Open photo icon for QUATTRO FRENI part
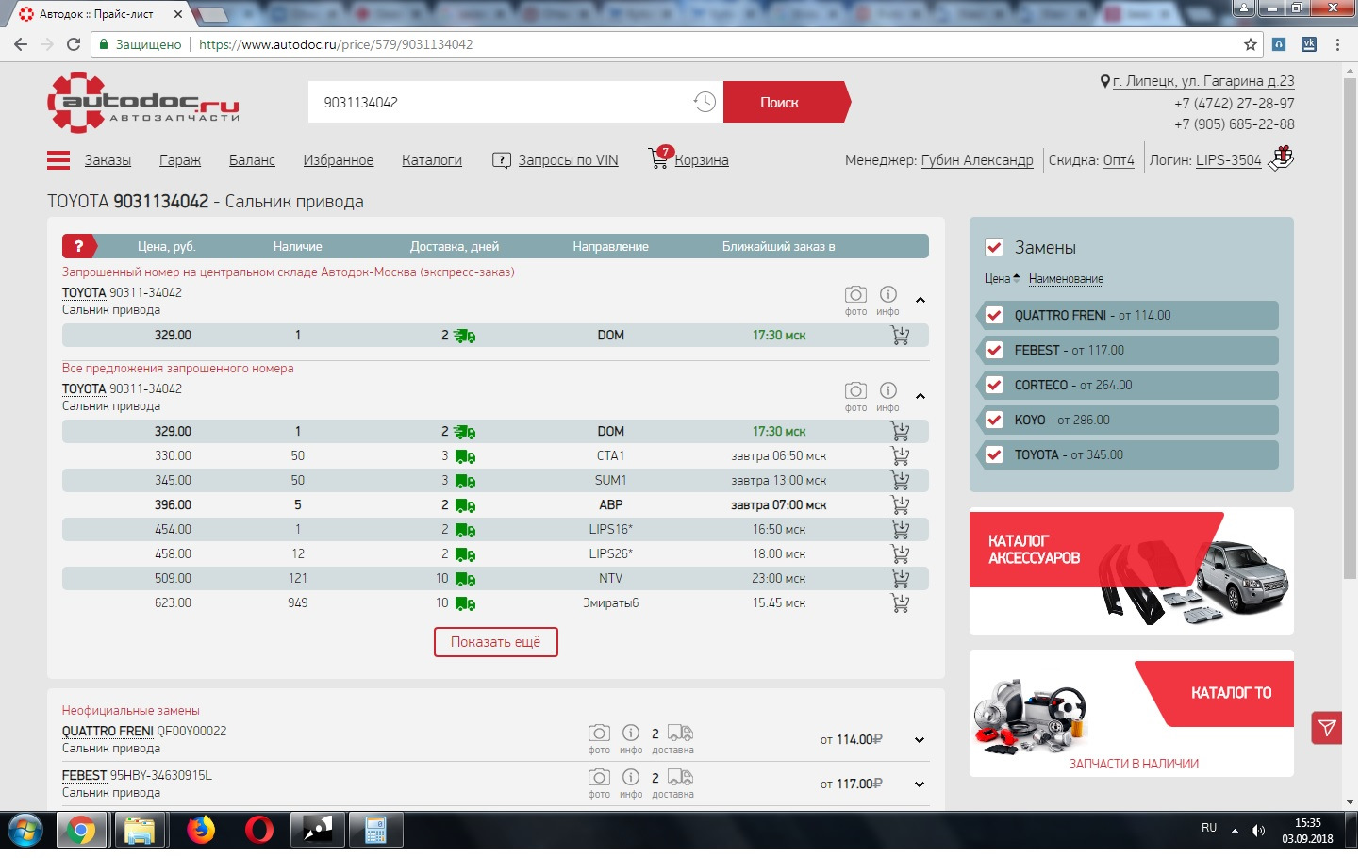 [599, 734]
